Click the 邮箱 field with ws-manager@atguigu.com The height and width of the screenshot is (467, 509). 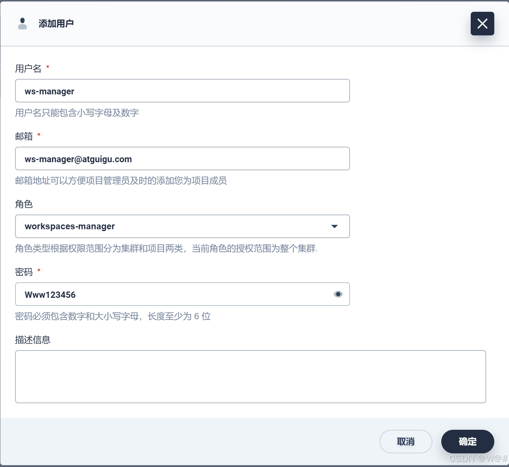coord(183,158)
